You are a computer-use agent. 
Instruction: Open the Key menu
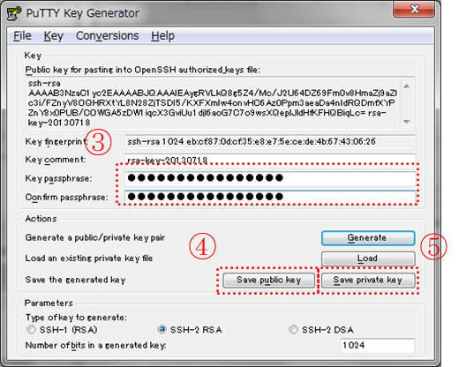(x=54, y=36)
